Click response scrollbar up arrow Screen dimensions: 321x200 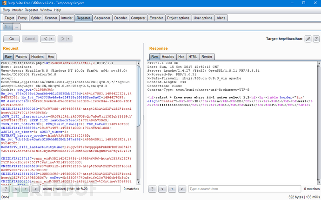point(319,63)
